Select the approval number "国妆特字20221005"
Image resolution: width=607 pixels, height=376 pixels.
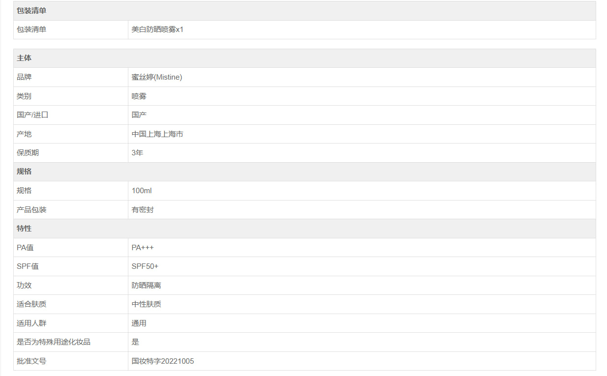pyautogui.click(x=163, y=361)
